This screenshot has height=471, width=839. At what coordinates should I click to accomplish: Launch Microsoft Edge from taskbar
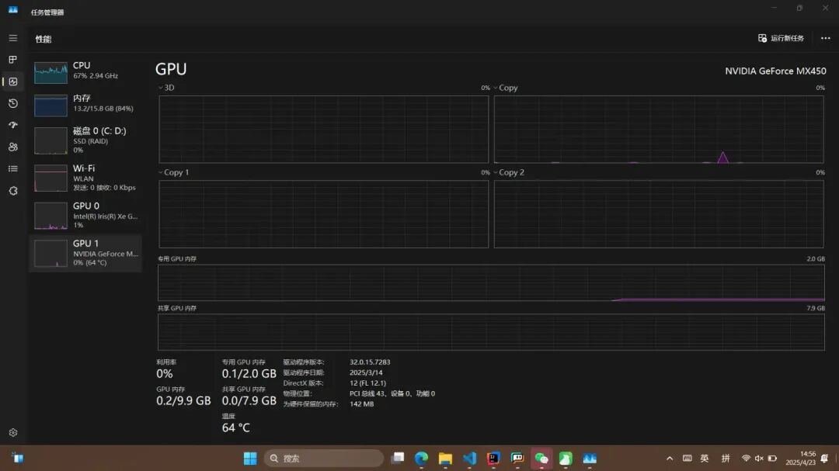click(x=422, y=458)
